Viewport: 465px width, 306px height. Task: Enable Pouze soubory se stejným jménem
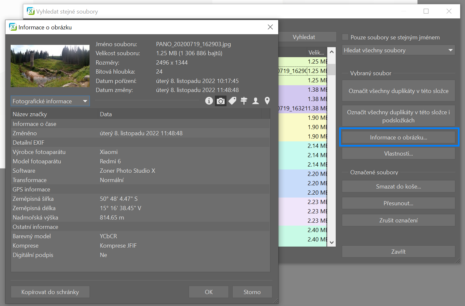pyautogui.click(x=345, y=37)
